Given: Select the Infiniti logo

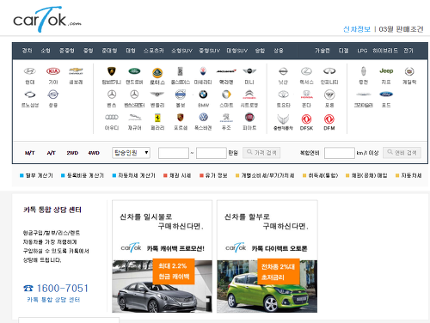Looking at the screenshot, I should [x=329, y=71].
